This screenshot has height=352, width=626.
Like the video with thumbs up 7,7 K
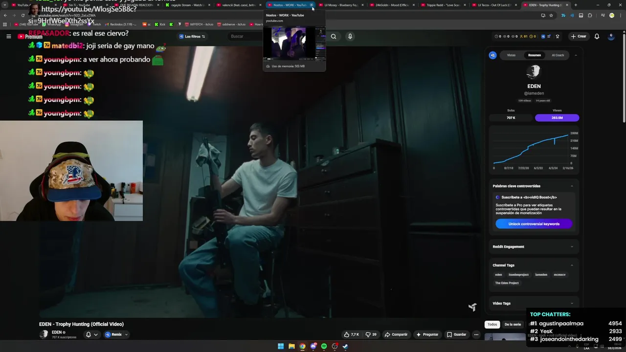pyautogui.click(x=351, y=334)
